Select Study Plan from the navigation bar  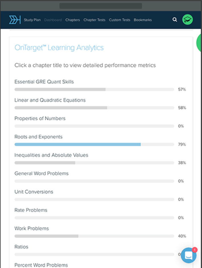32,20
